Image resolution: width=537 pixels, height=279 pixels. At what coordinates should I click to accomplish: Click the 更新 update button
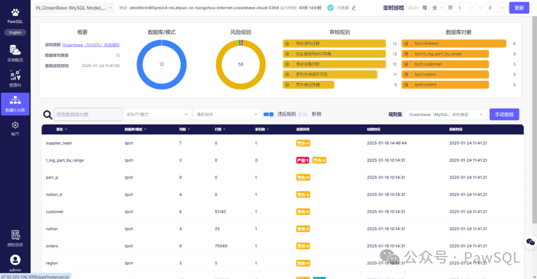pyautogui.click(x=519, y=8)
